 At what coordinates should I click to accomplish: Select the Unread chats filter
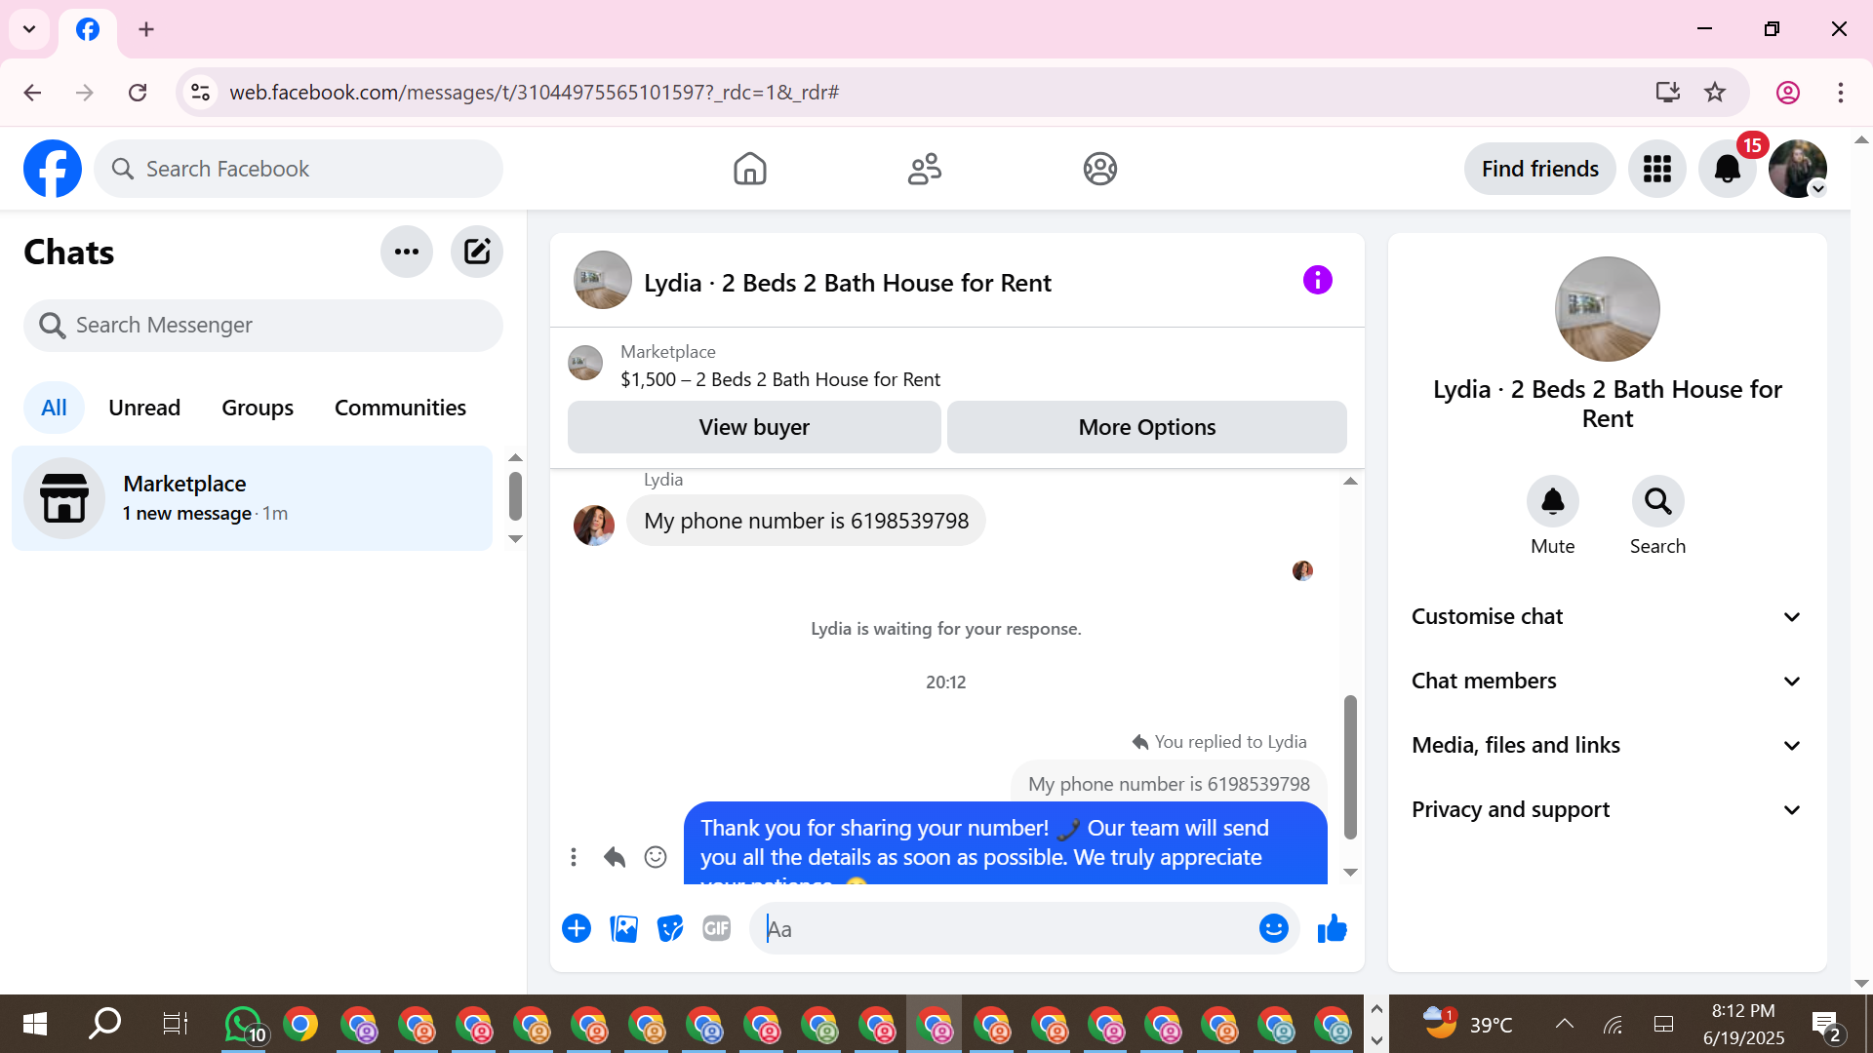point(144,408)
